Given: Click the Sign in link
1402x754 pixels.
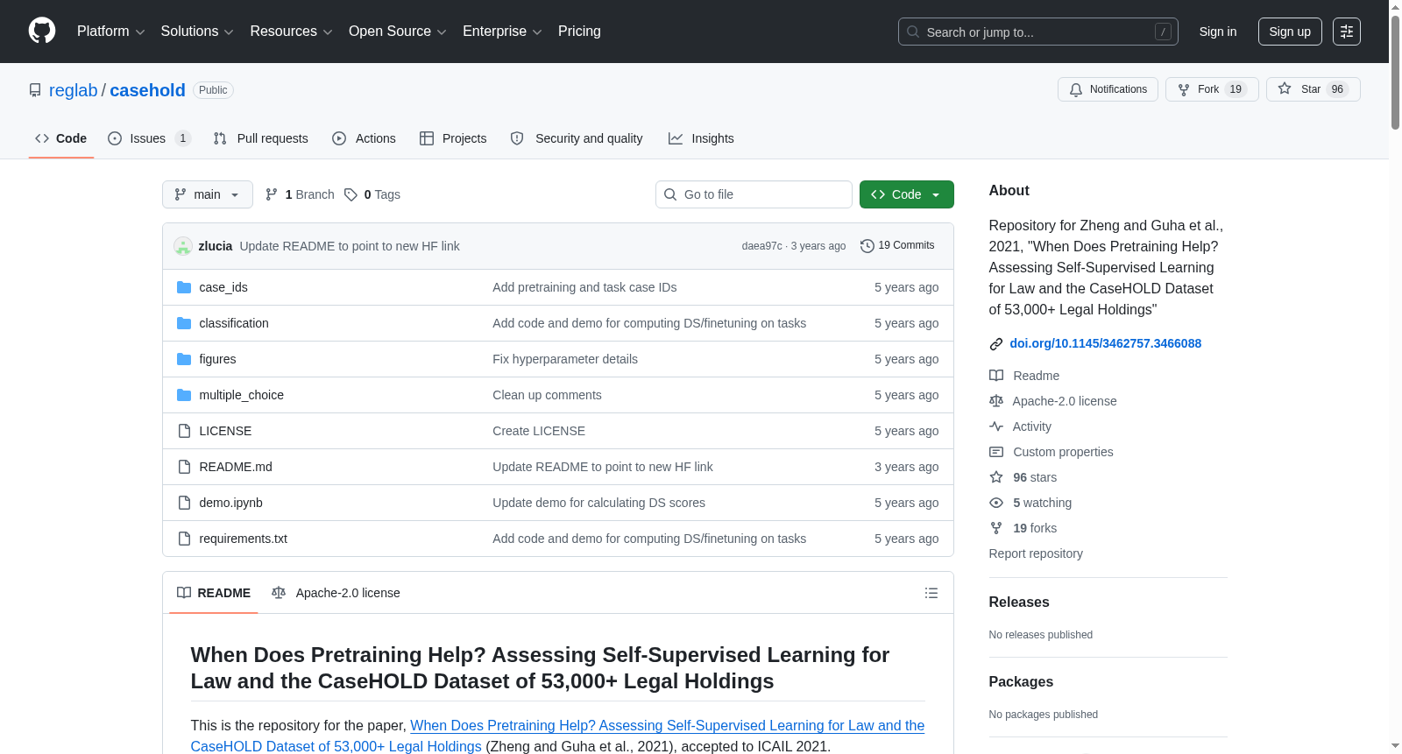Looking at the screenshot, I should pyautogui.click(x=1218, y=32).
